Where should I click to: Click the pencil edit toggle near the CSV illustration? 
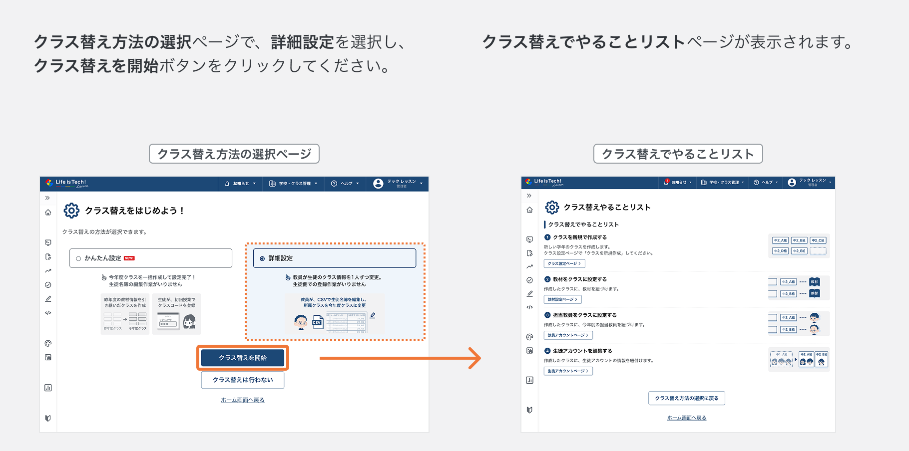(x=372, y=317)
